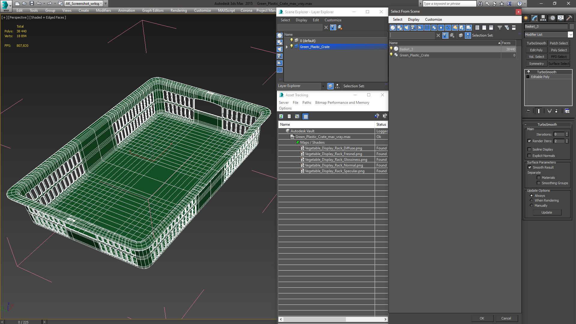Viewport: 576px width, 324px height.
Task: Toggle lights filter in Layer Explorer sidebar
Action: (280, 49)
